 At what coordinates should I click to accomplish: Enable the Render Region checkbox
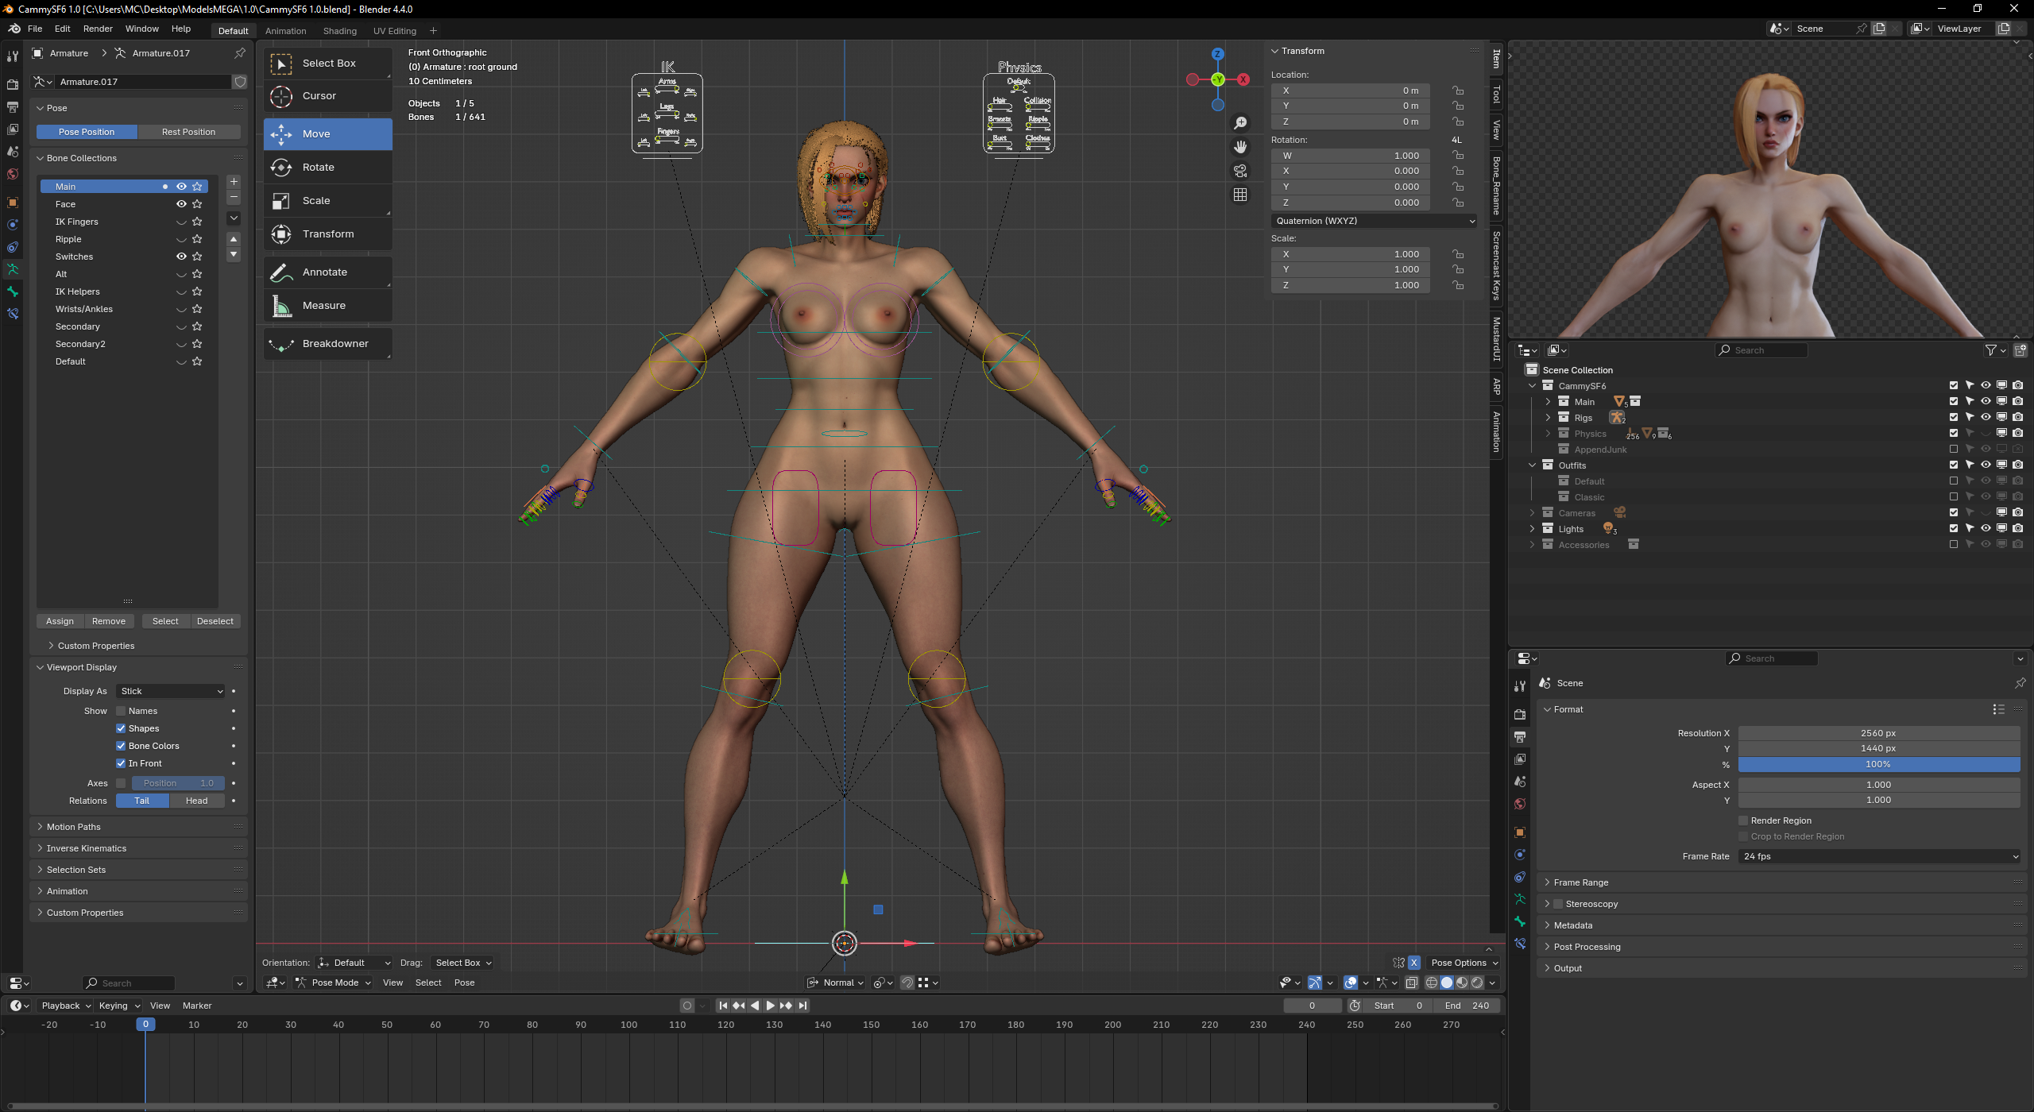1743,820
